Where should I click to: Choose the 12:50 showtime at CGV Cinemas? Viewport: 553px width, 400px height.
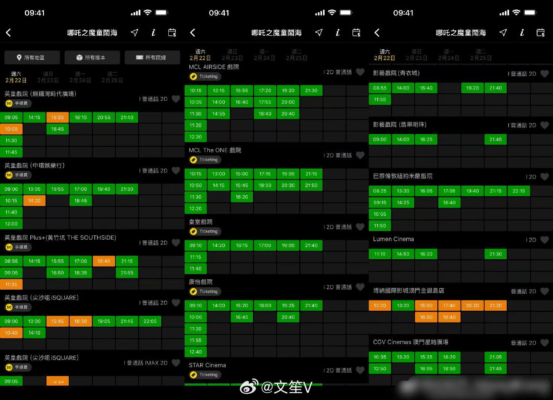pos(380,369)
